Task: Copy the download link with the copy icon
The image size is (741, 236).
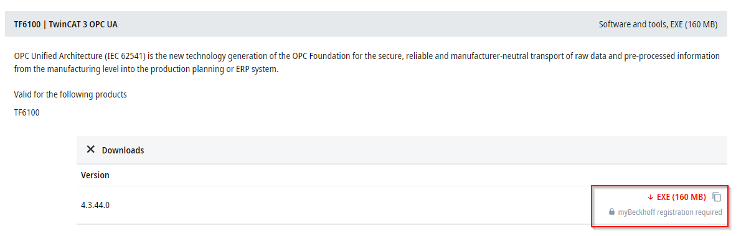Action: 717,197
